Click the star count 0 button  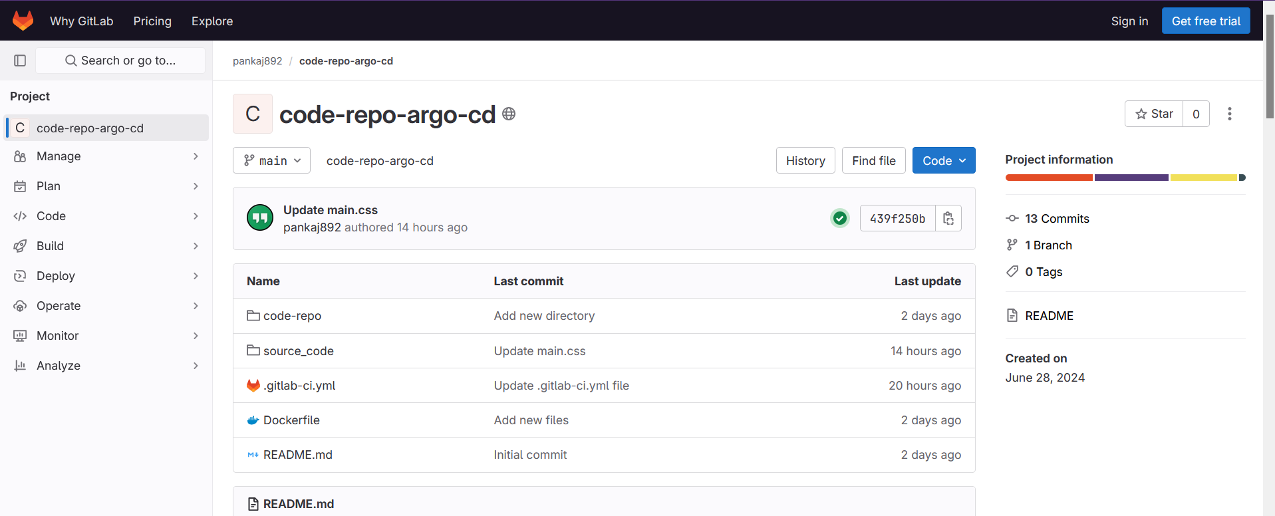point(1196,114)
